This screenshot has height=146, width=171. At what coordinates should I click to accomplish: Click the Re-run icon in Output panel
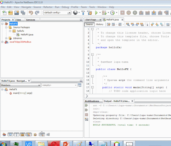[86, 105]
